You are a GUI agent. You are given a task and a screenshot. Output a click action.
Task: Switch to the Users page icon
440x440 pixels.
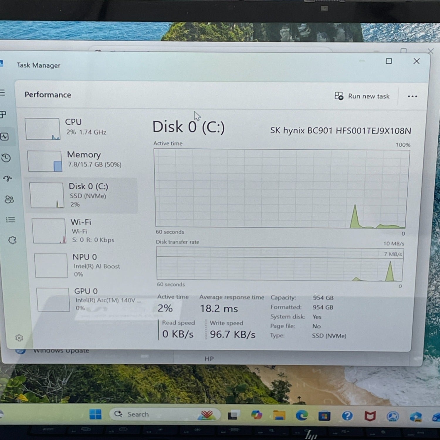9,199
